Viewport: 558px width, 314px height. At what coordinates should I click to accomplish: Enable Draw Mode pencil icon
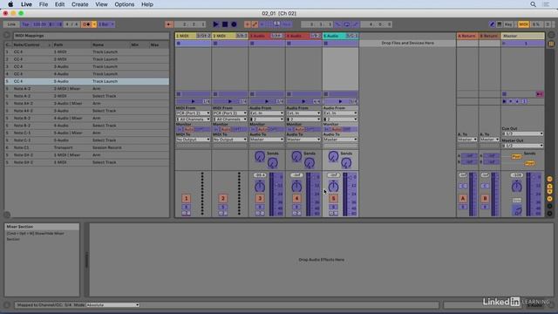point(492,24)
